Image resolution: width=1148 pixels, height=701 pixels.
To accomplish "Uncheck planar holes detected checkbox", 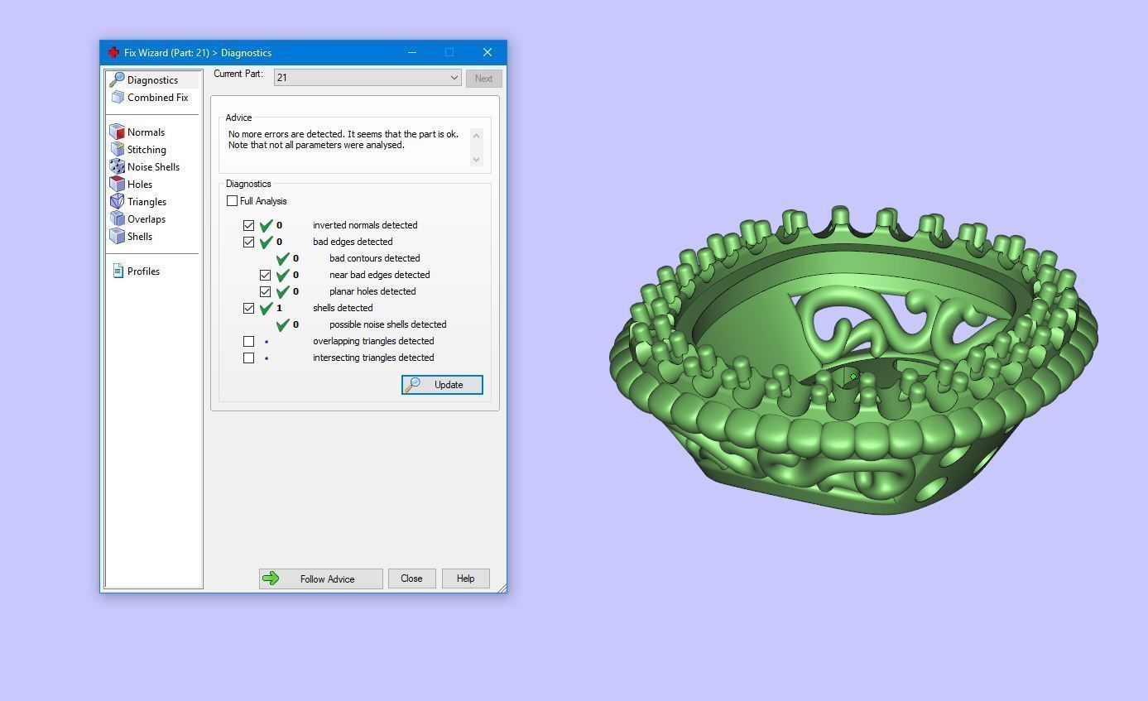I will tap(265, 291).
